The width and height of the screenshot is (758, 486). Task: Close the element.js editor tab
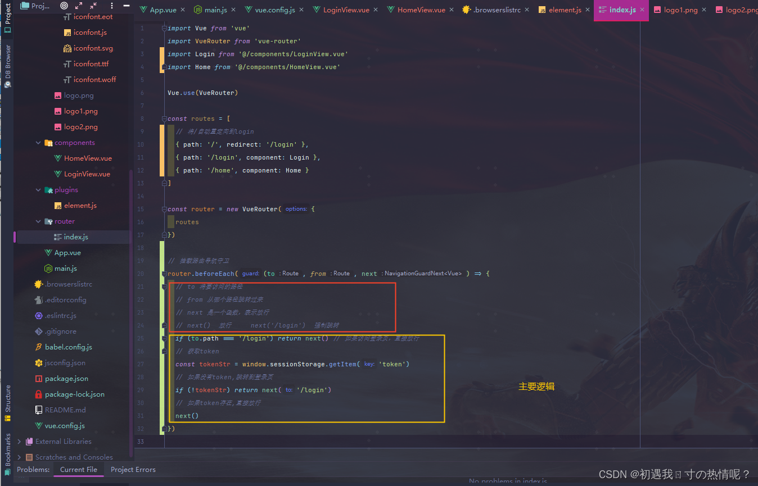point(587,10)
